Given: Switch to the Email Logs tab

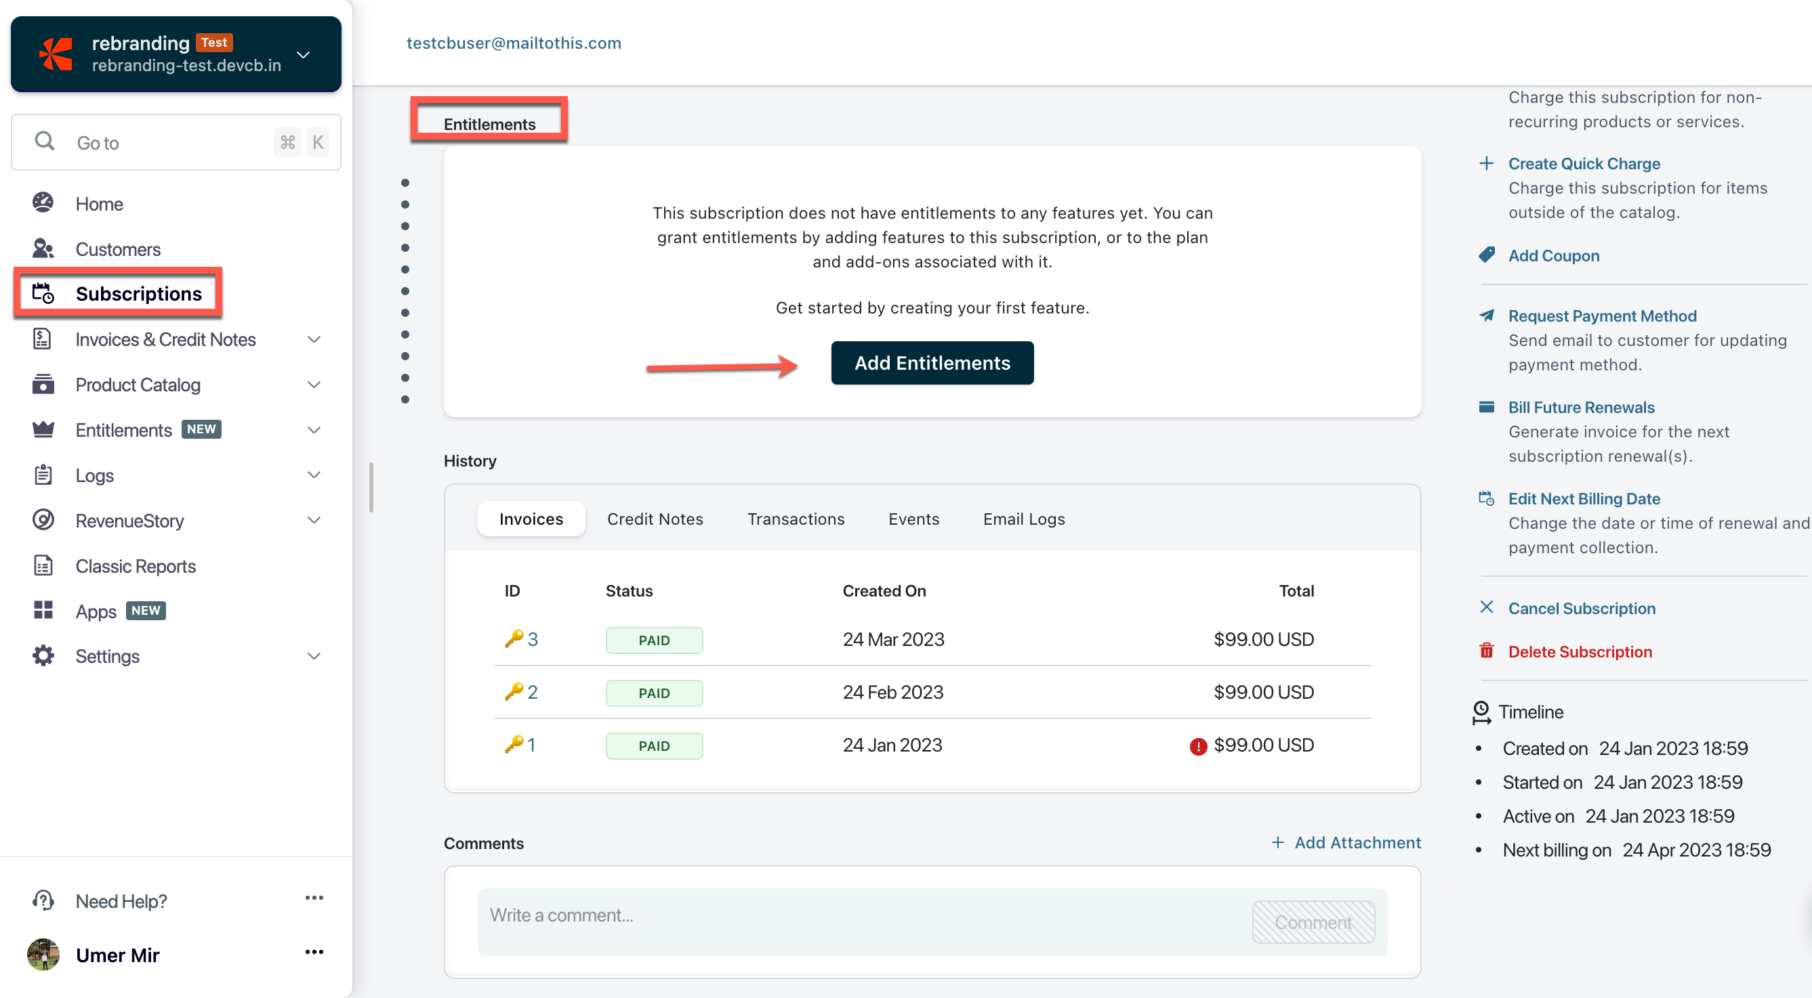Looking at the screenshot, I should [1023, 519].
